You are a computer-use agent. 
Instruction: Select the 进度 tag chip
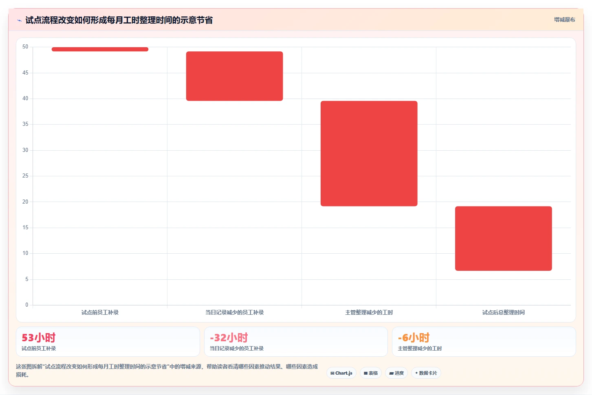coord(396,373)
